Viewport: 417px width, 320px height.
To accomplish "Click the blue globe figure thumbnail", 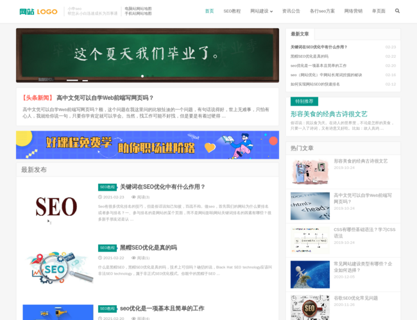I will click(x=310, y=275).
